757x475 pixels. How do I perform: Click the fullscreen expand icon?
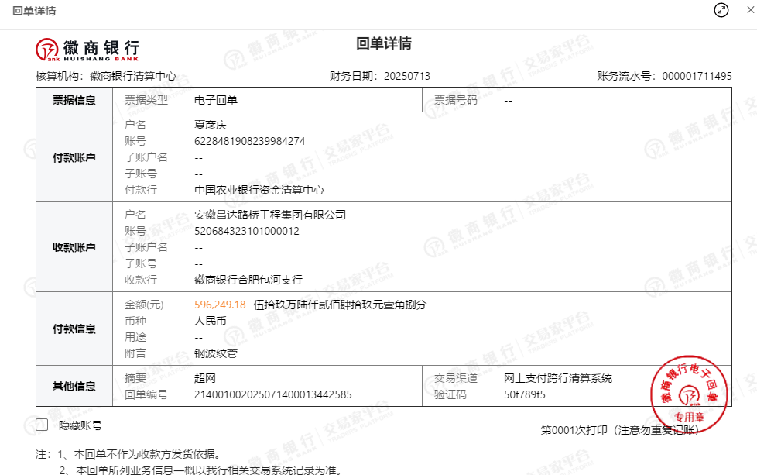pos(721,10)
